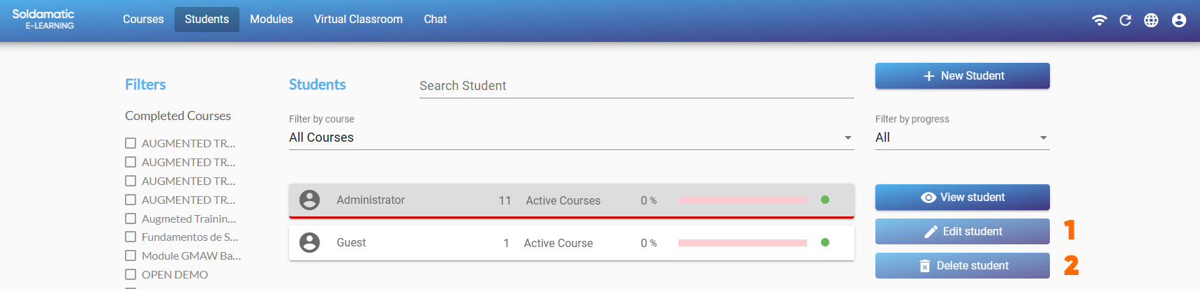Click the View student button
1200x289 pixels.
962,198
